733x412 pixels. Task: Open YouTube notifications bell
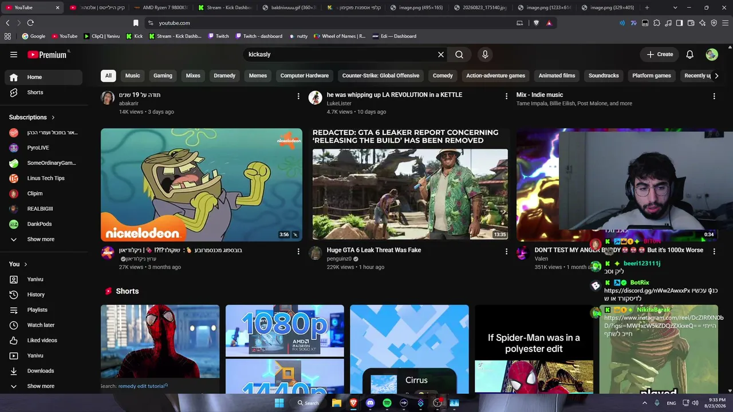(690, 54)
